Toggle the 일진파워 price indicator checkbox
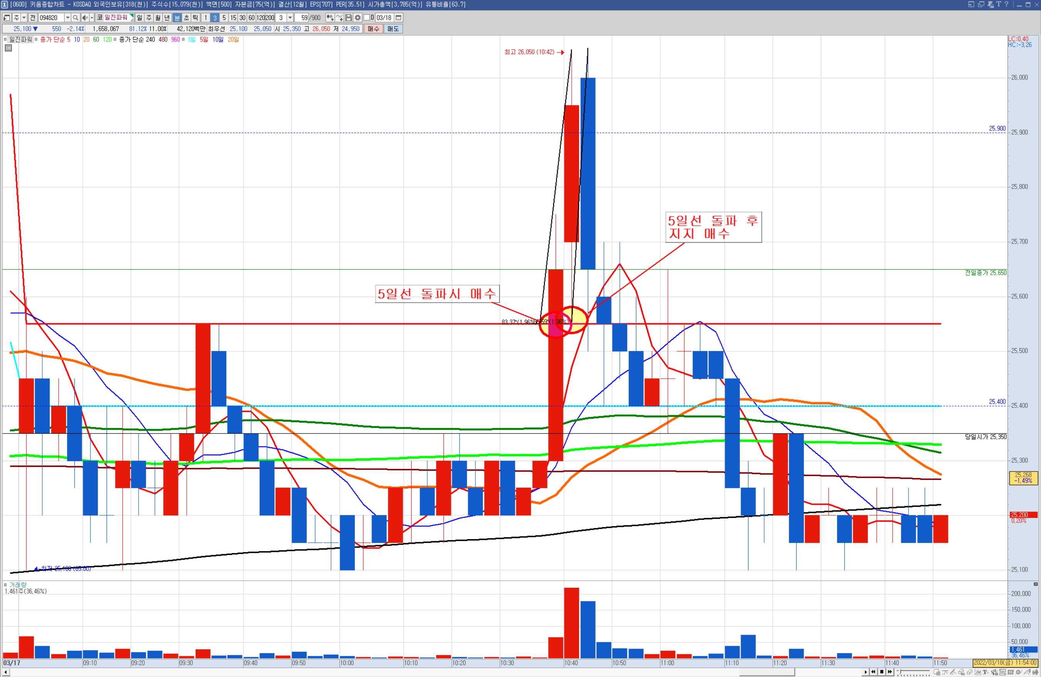1041x677 pixels. (5, 39)
